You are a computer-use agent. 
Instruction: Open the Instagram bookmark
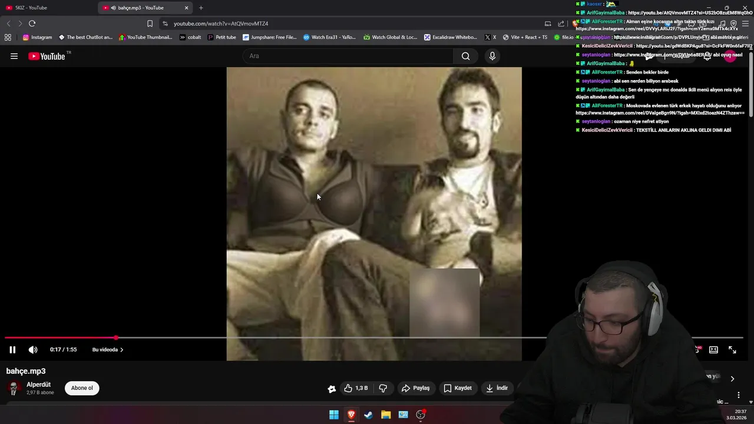[37, 37]
